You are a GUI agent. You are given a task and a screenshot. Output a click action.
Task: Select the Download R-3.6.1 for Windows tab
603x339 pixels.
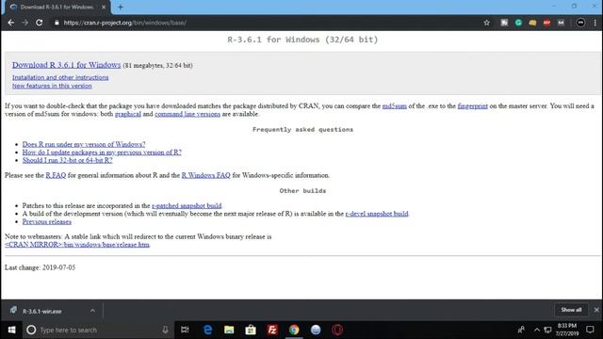coord(57,7)
